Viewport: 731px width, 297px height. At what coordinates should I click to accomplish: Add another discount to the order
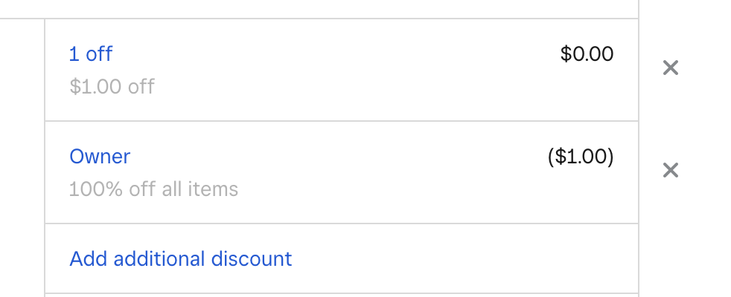(x=181, y=259)
